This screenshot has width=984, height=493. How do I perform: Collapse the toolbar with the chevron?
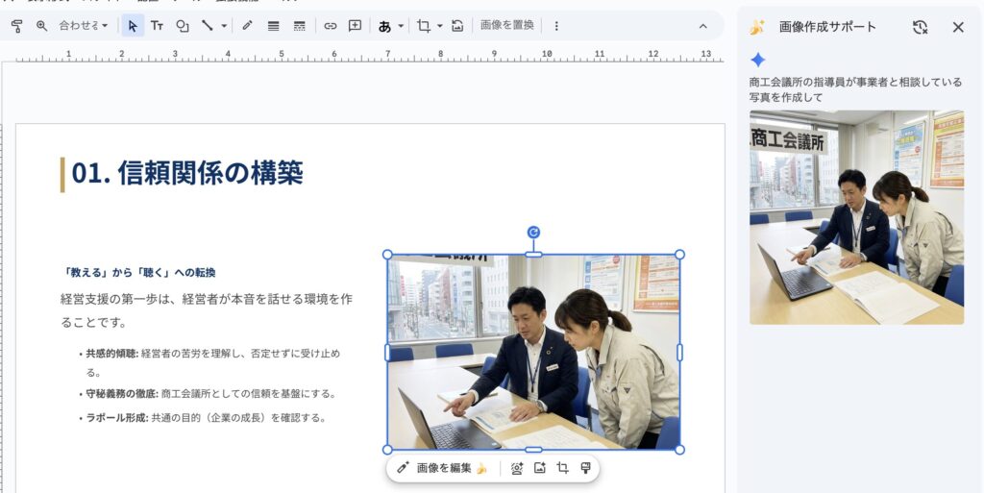pyautogui.click(x=702, y=26)
